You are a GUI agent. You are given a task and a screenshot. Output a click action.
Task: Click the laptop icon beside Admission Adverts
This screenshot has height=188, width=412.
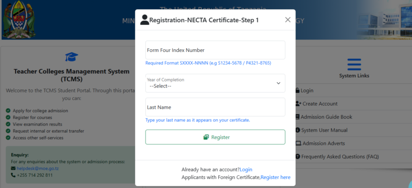[x=298, y=143]
